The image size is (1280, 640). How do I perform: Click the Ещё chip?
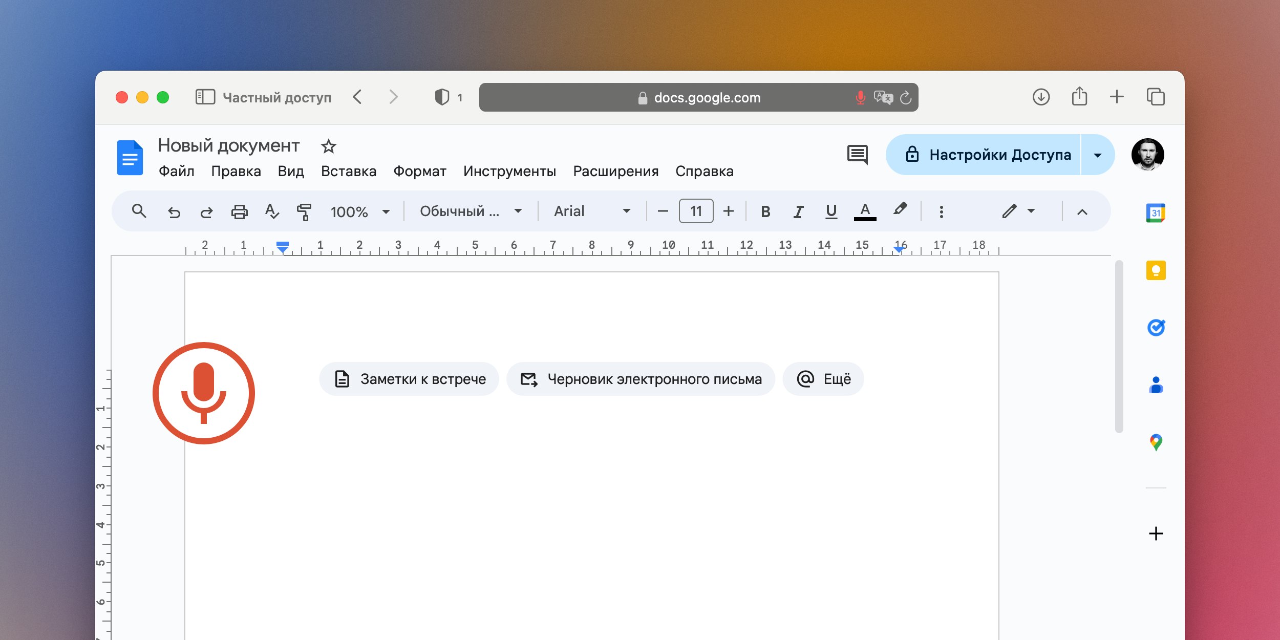[x=823, y=379]
